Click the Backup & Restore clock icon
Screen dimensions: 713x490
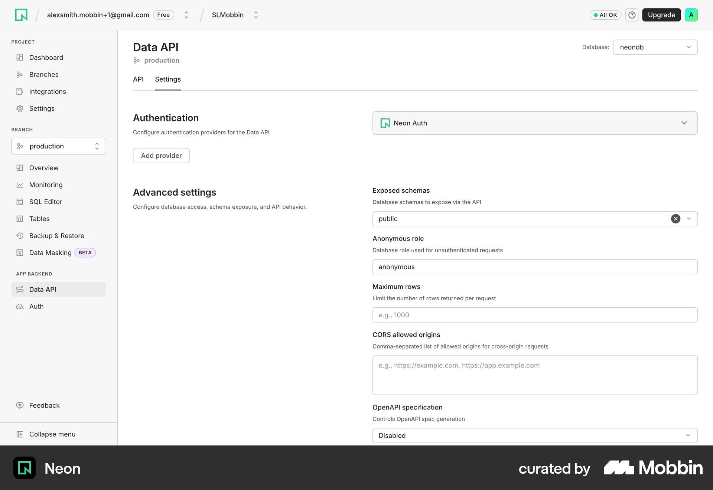coord(20,236)
